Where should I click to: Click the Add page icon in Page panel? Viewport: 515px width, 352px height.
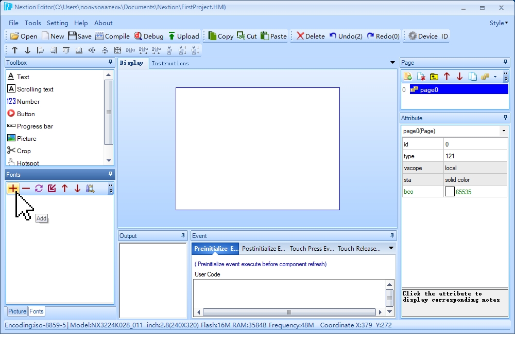[408, 77]
